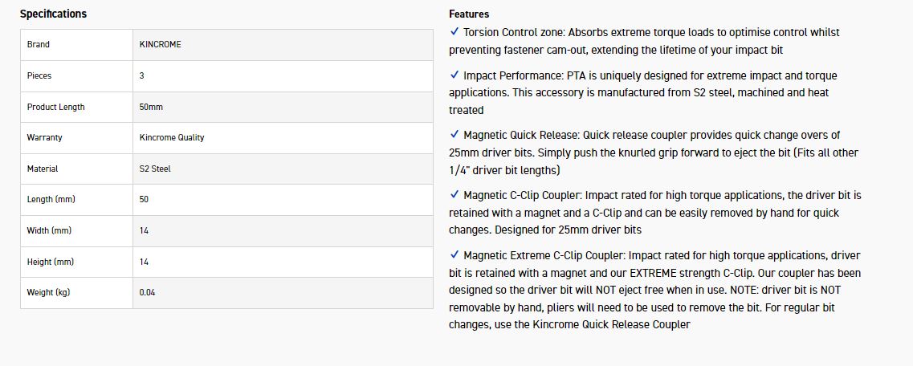Click the S2 Steel material value

tap(155, 169)
